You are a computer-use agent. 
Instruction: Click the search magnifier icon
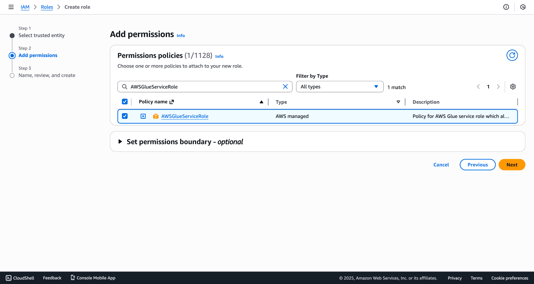click(x=125, y=87)
